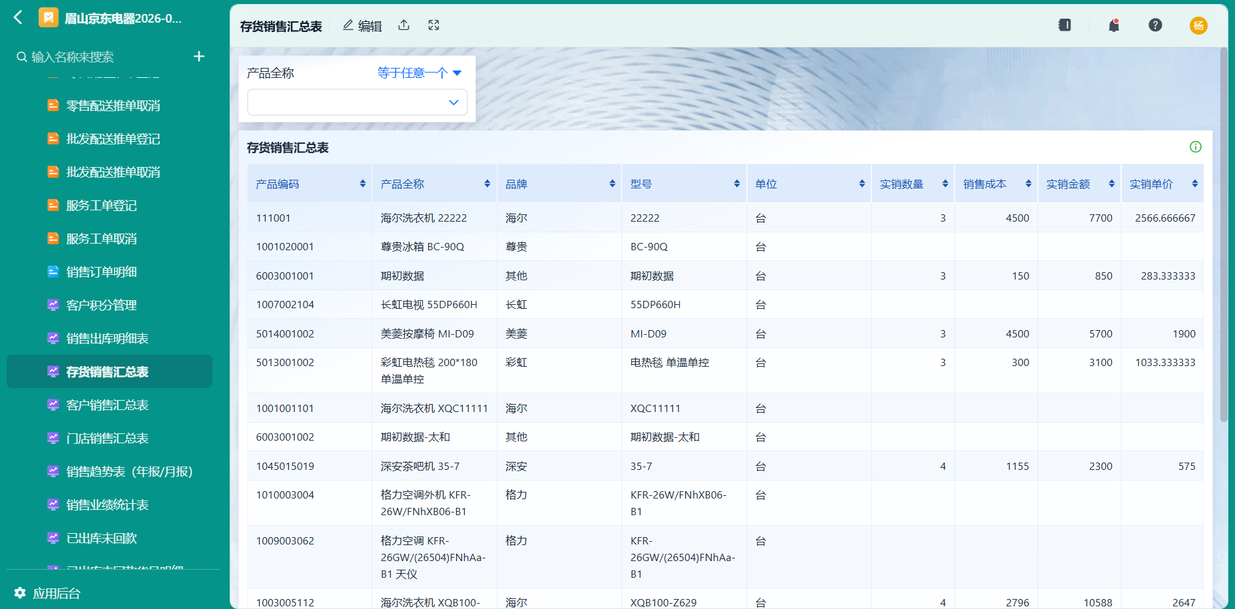Expand the 产品全称 filter combo box
1235x609 pixels.
pos(358,102)
